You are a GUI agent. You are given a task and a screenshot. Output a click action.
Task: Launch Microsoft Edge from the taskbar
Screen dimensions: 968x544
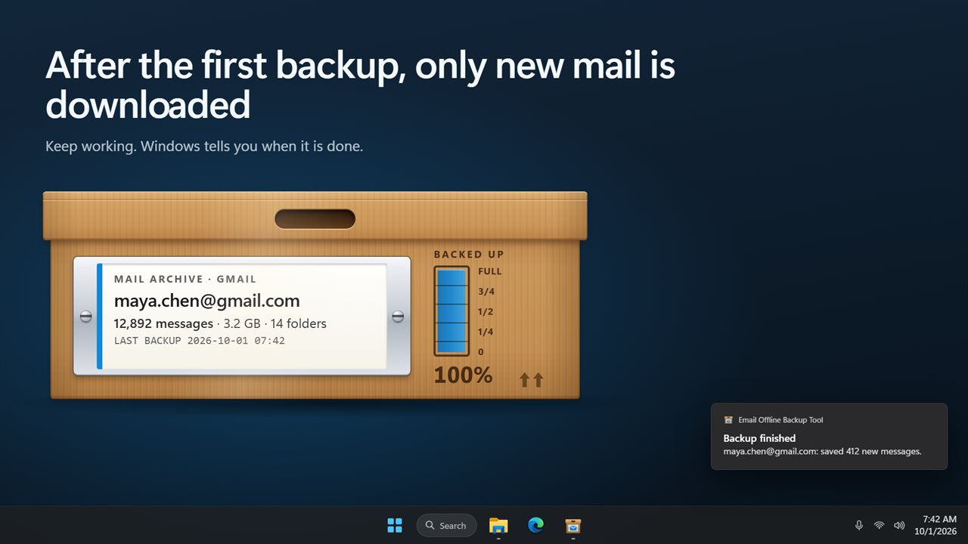535,525
